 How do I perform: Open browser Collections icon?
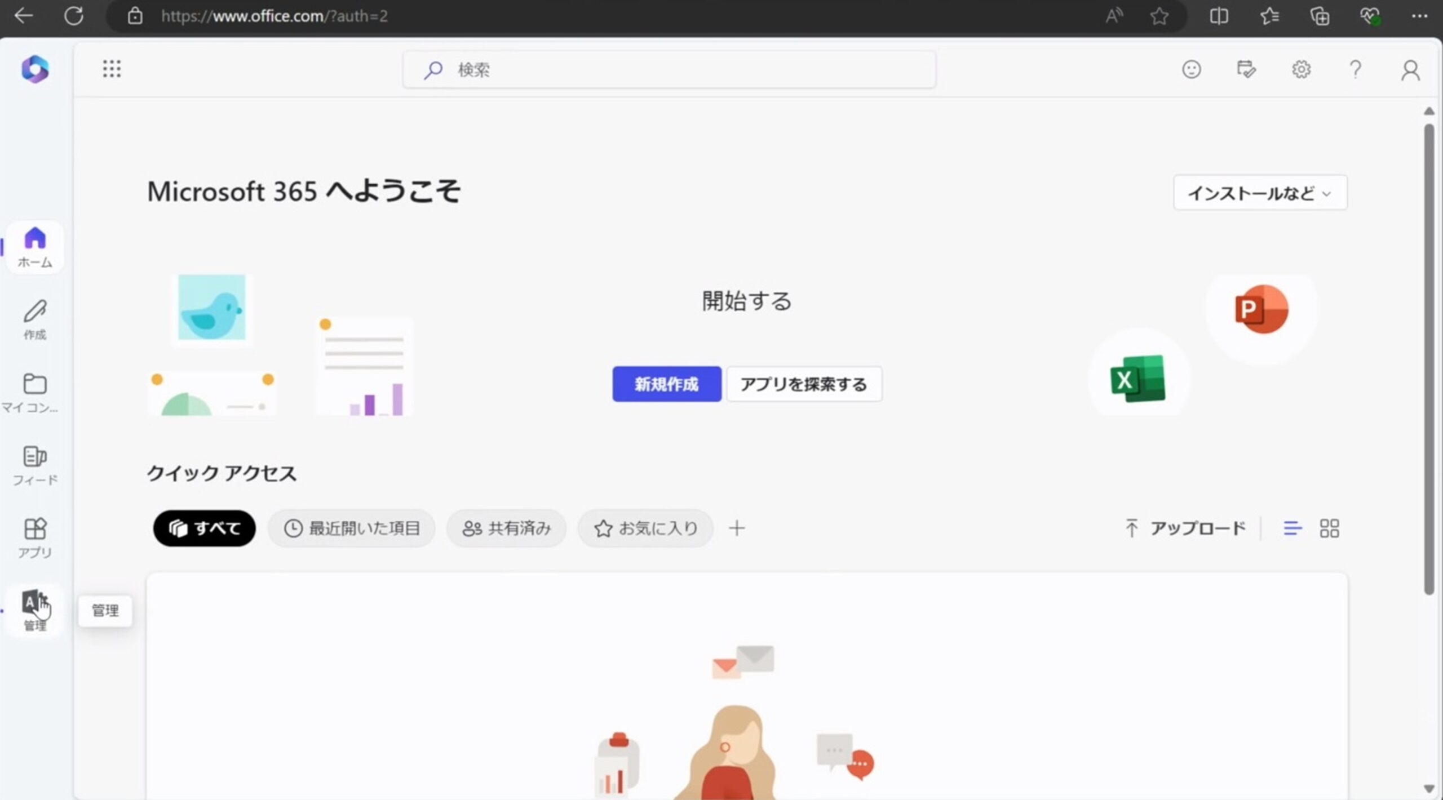[1320, 16]
